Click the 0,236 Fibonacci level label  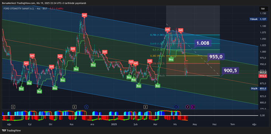[x=157, y=63]
